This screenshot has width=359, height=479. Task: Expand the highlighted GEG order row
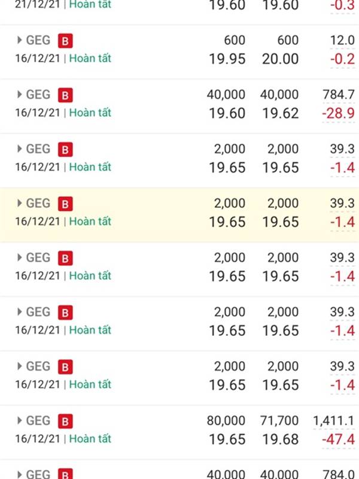(x=20, y=203)
